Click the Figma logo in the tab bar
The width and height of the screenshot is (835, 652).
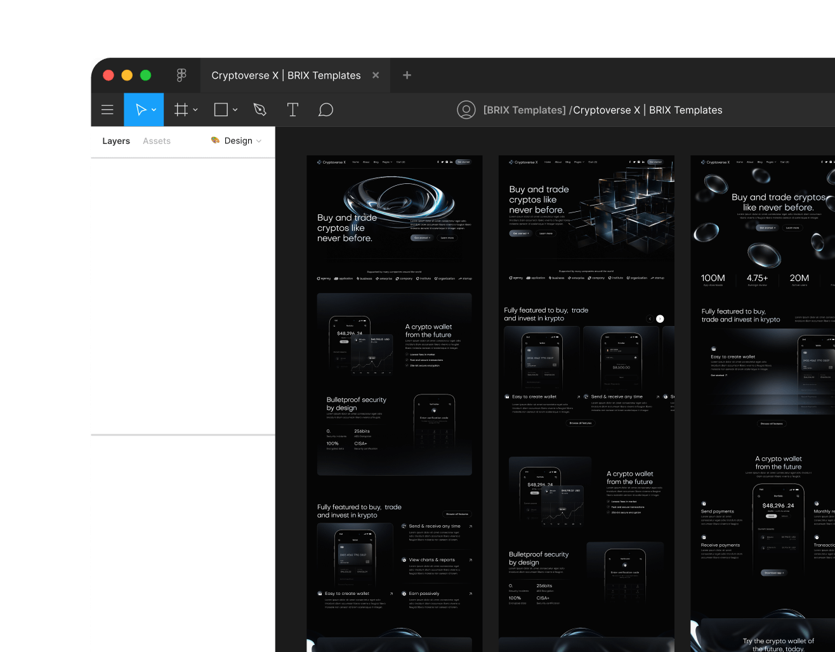181,75
